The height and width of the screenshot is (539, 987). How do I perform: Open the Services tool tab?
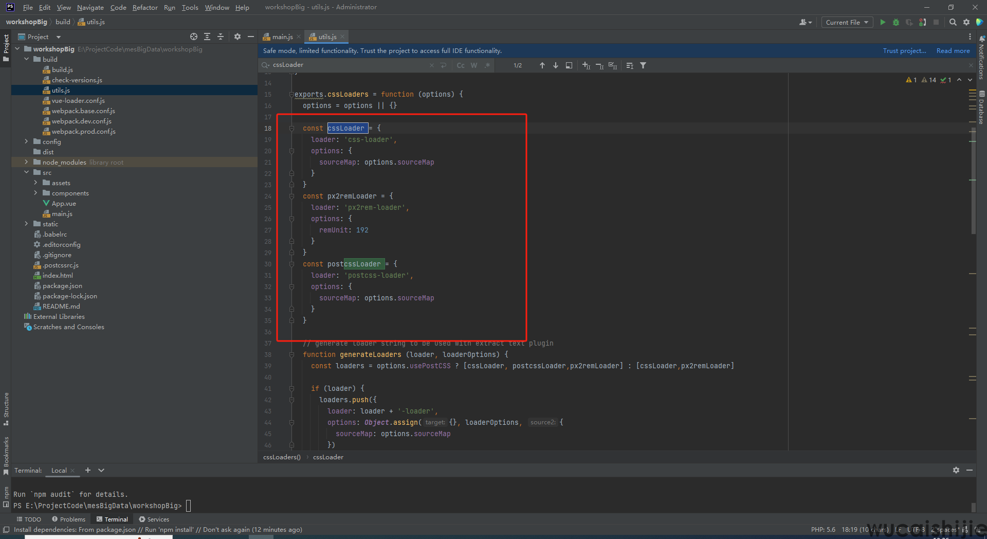pyautogui.click(x=154, y=519)
